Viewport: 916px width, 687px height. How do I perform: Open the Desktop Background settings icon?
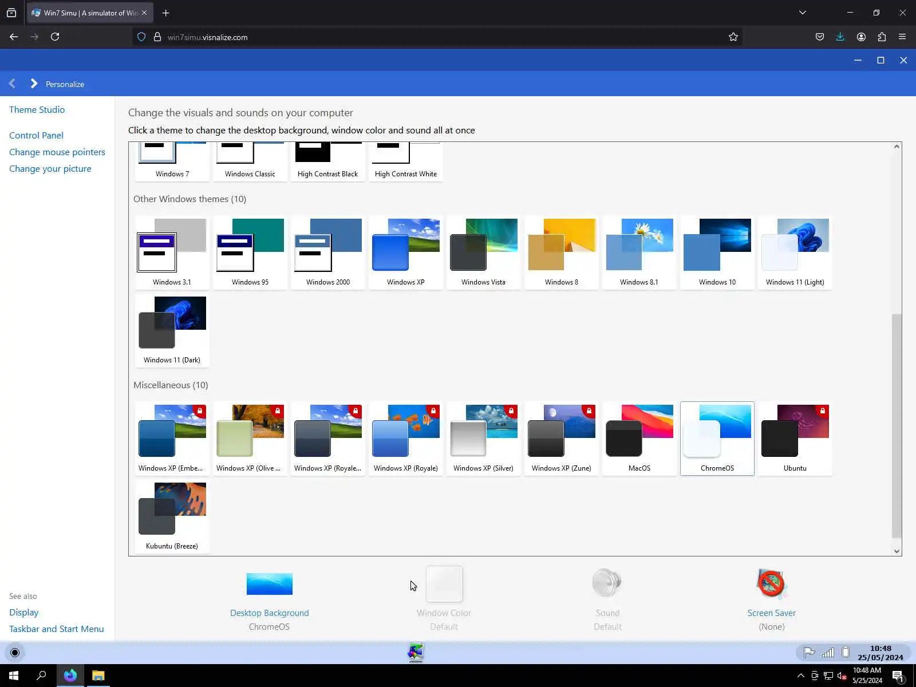tap(270, 584)
